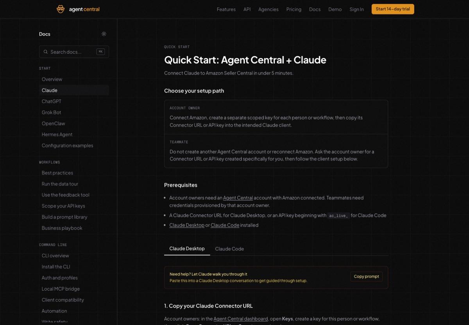Open Install the CLI page

pos(74,267)
